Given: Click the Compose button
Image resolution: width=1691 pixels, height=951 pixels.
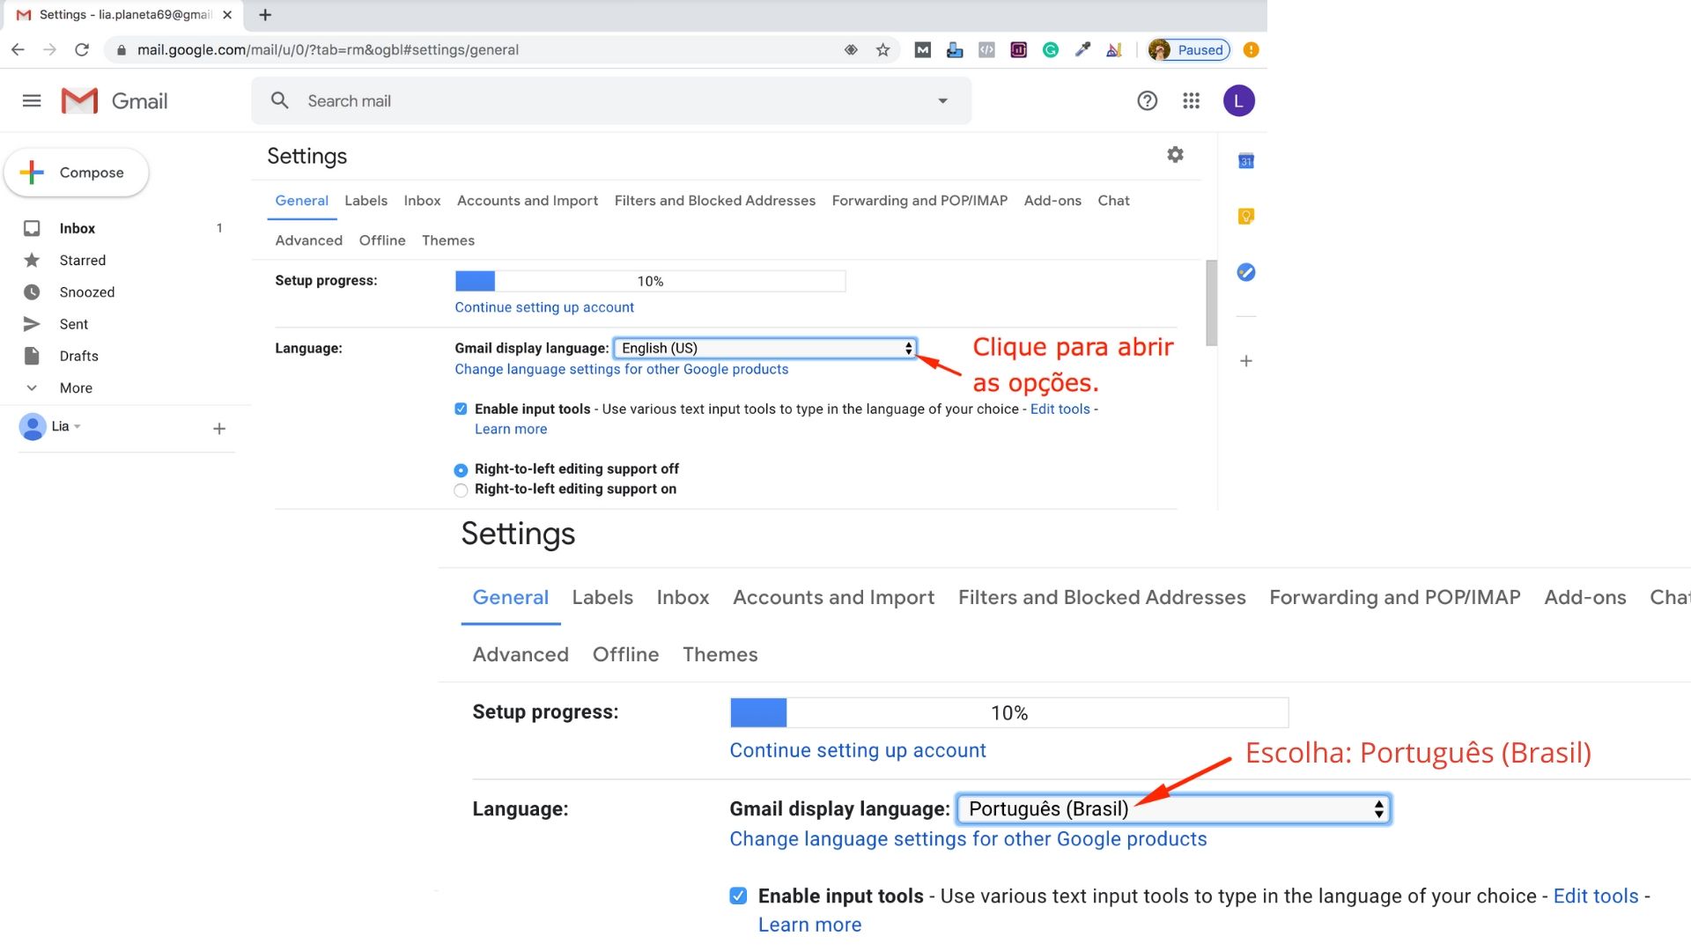Looking at the screenshot, I should point(77,172).
